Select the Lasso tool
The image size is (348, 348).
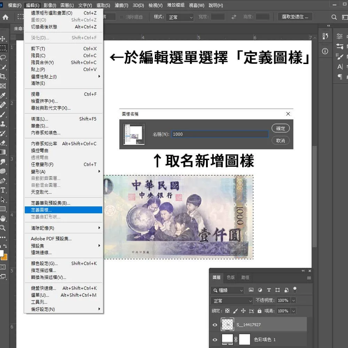[x=3, y=57]
